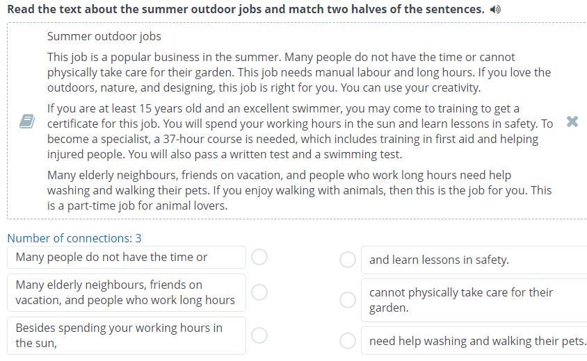
Task: Click 'and learn lessons in safety.' answer box
Action: 474,260
